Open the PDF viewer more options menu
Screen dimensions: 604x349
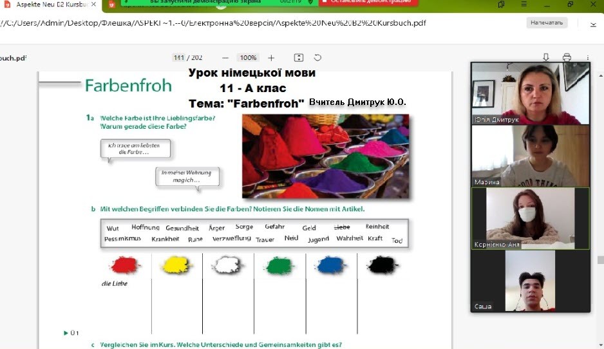coord(588,57)
